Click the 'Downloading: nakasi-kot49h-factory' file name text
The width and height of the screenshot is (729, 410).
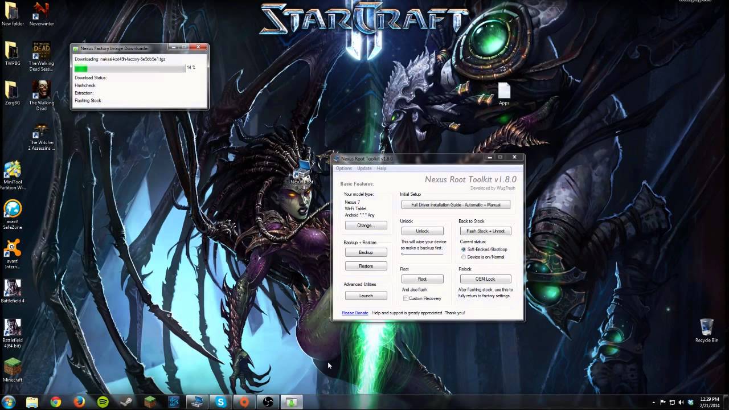coord(120,59)
